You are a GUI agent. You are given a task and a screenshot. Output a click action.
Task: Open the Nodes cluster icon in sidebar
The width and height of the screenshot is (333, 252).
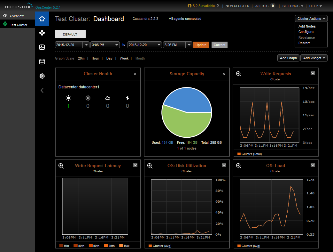42,33
